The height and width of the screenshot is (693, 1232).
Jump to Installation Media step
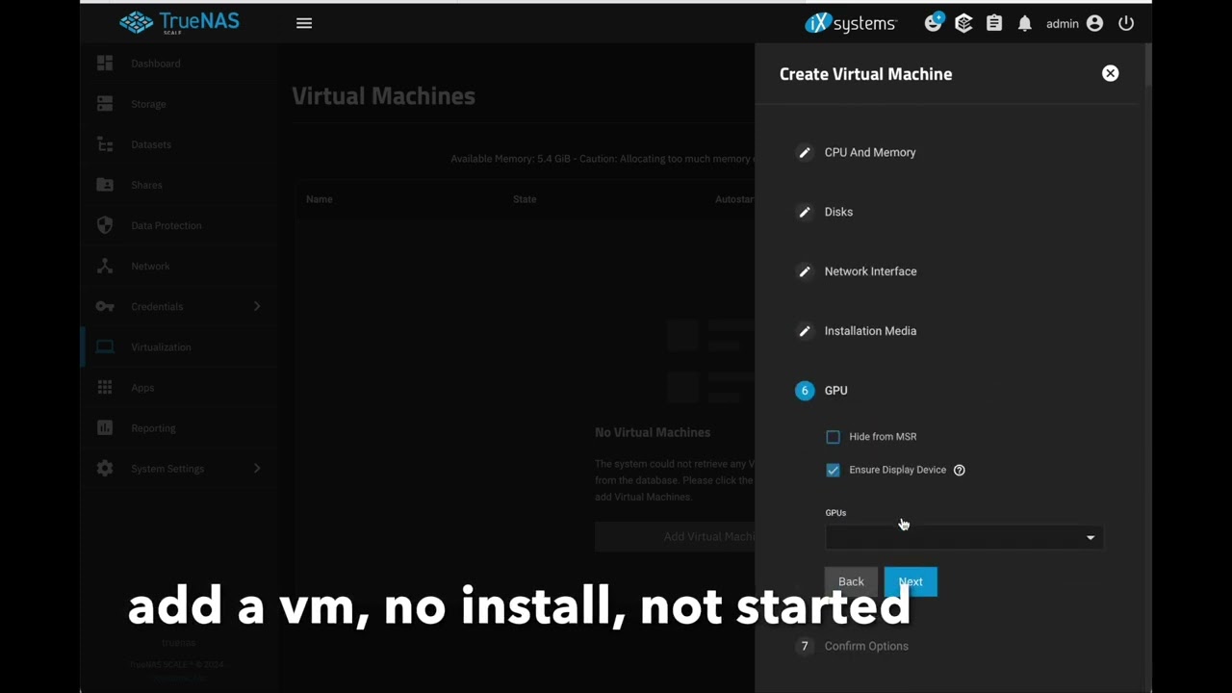pos(869,331)
